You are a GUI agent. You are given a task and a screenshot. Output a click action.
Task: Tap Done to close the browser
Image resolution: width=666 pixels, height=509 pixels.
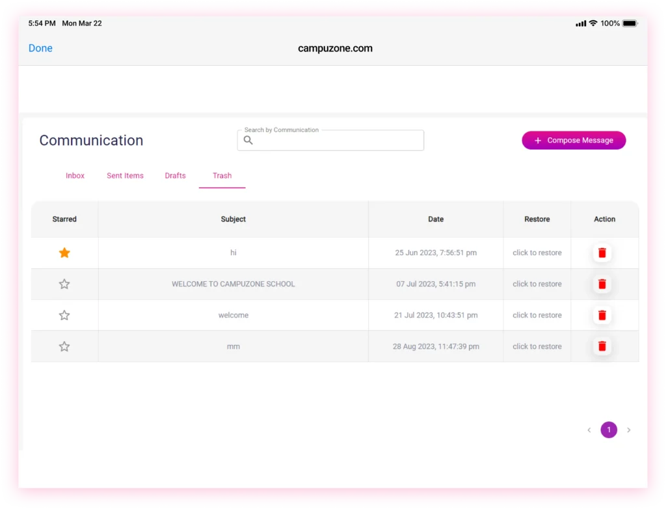point(40,48)
